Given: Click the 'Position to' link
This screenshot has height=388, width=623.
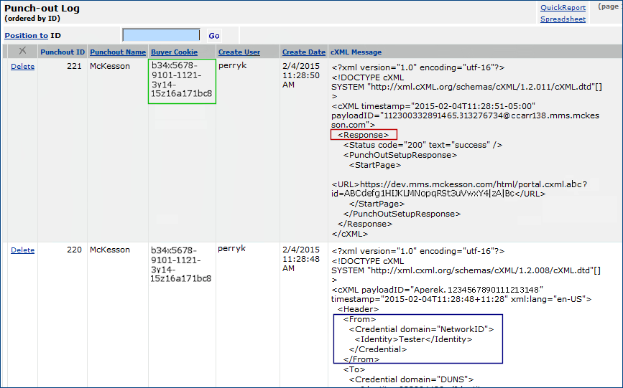Looking at the screenshot, I should 26,35.
